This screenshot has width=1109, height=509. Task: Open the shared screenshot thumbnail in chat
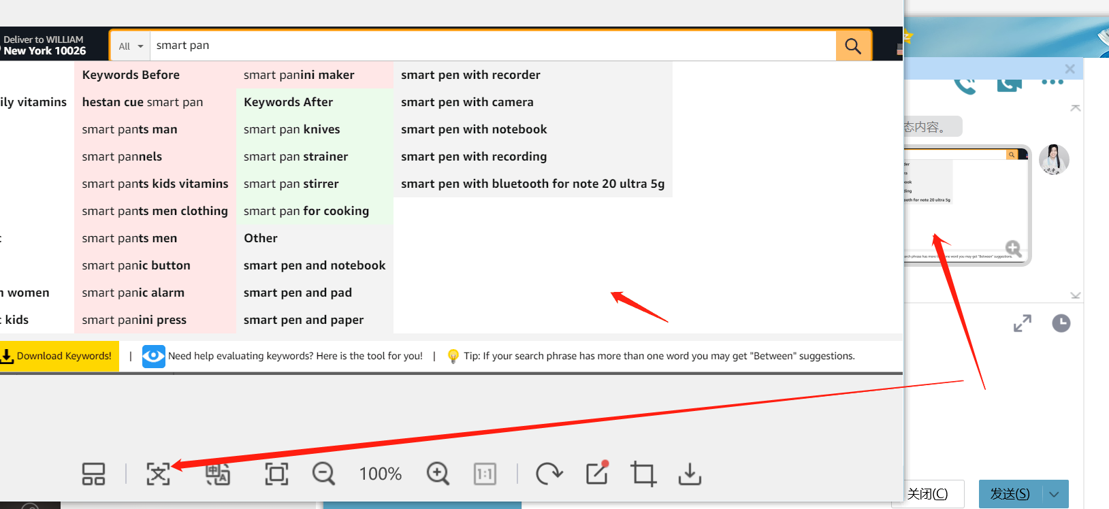click(x=967, y=204)
